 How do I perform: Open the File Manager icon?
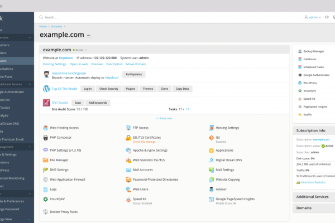coord(45,160)
